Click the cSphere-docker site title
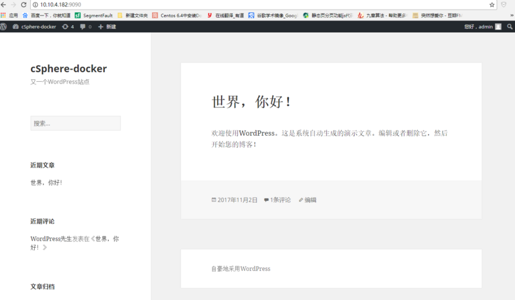The width and height of the screenshot is (515, 300). tap(69, 69)
